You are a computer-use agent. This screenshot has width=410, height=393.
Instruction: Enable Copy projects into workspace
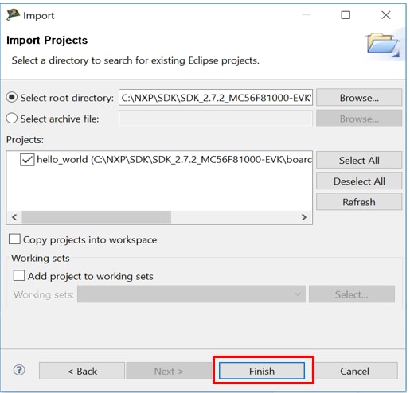point(14,239)
